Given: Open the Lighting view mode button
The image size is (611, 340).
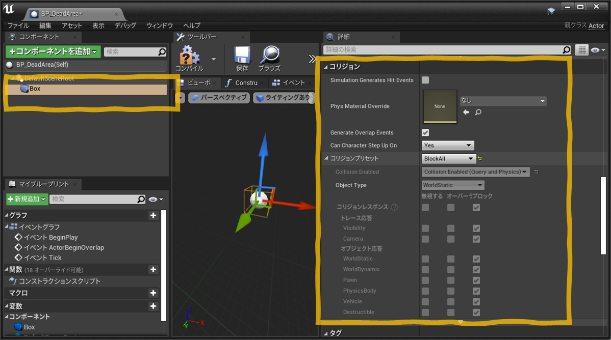Looking at the screenshot, I should [284, 97].
